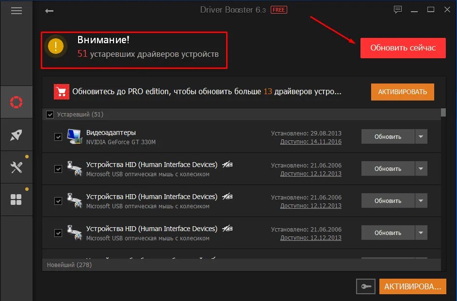The height and width of the screenshot is (301, 457).
Task: Click the yellow warning exclamation icon
Action: [x=56, y=46]
